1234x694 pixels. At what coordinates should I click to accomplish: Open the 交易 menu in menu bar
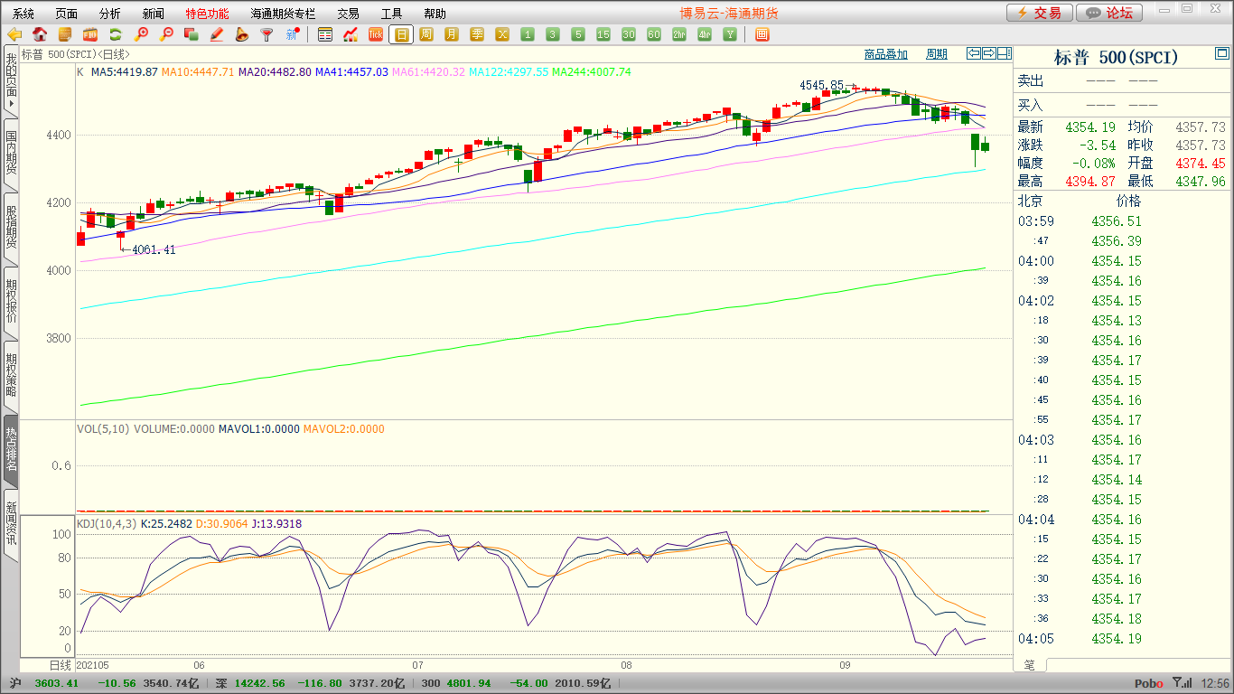pos(349,14)
